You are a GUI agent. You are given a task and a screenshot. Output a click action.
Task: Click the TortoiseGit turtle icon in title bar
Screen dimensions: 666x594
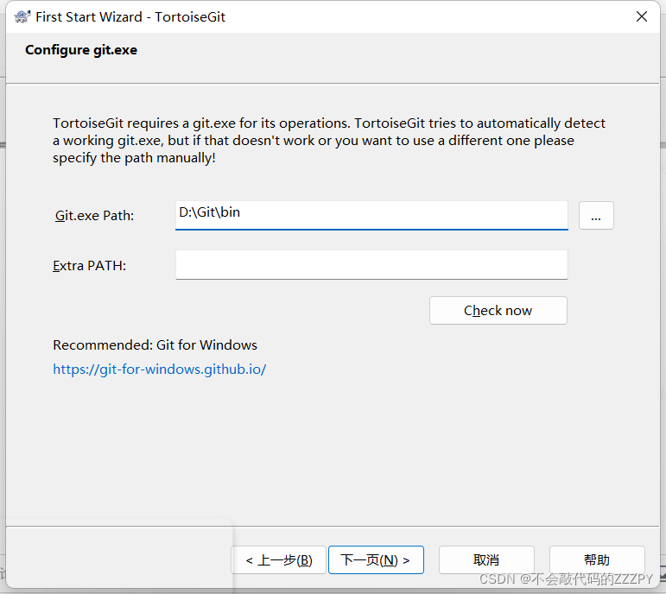tap(22, 16)
